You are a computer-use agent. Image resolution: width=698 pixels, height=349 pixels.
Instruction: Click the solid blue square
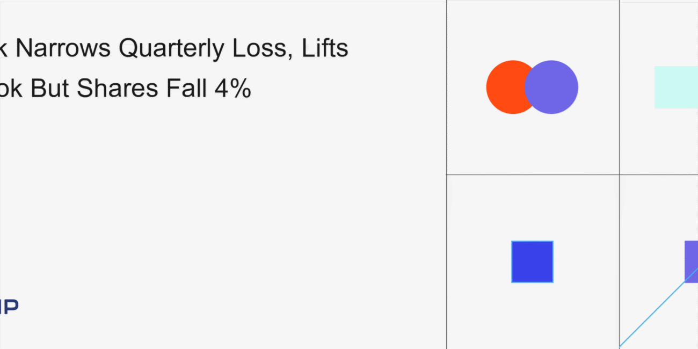pos(532,261)
